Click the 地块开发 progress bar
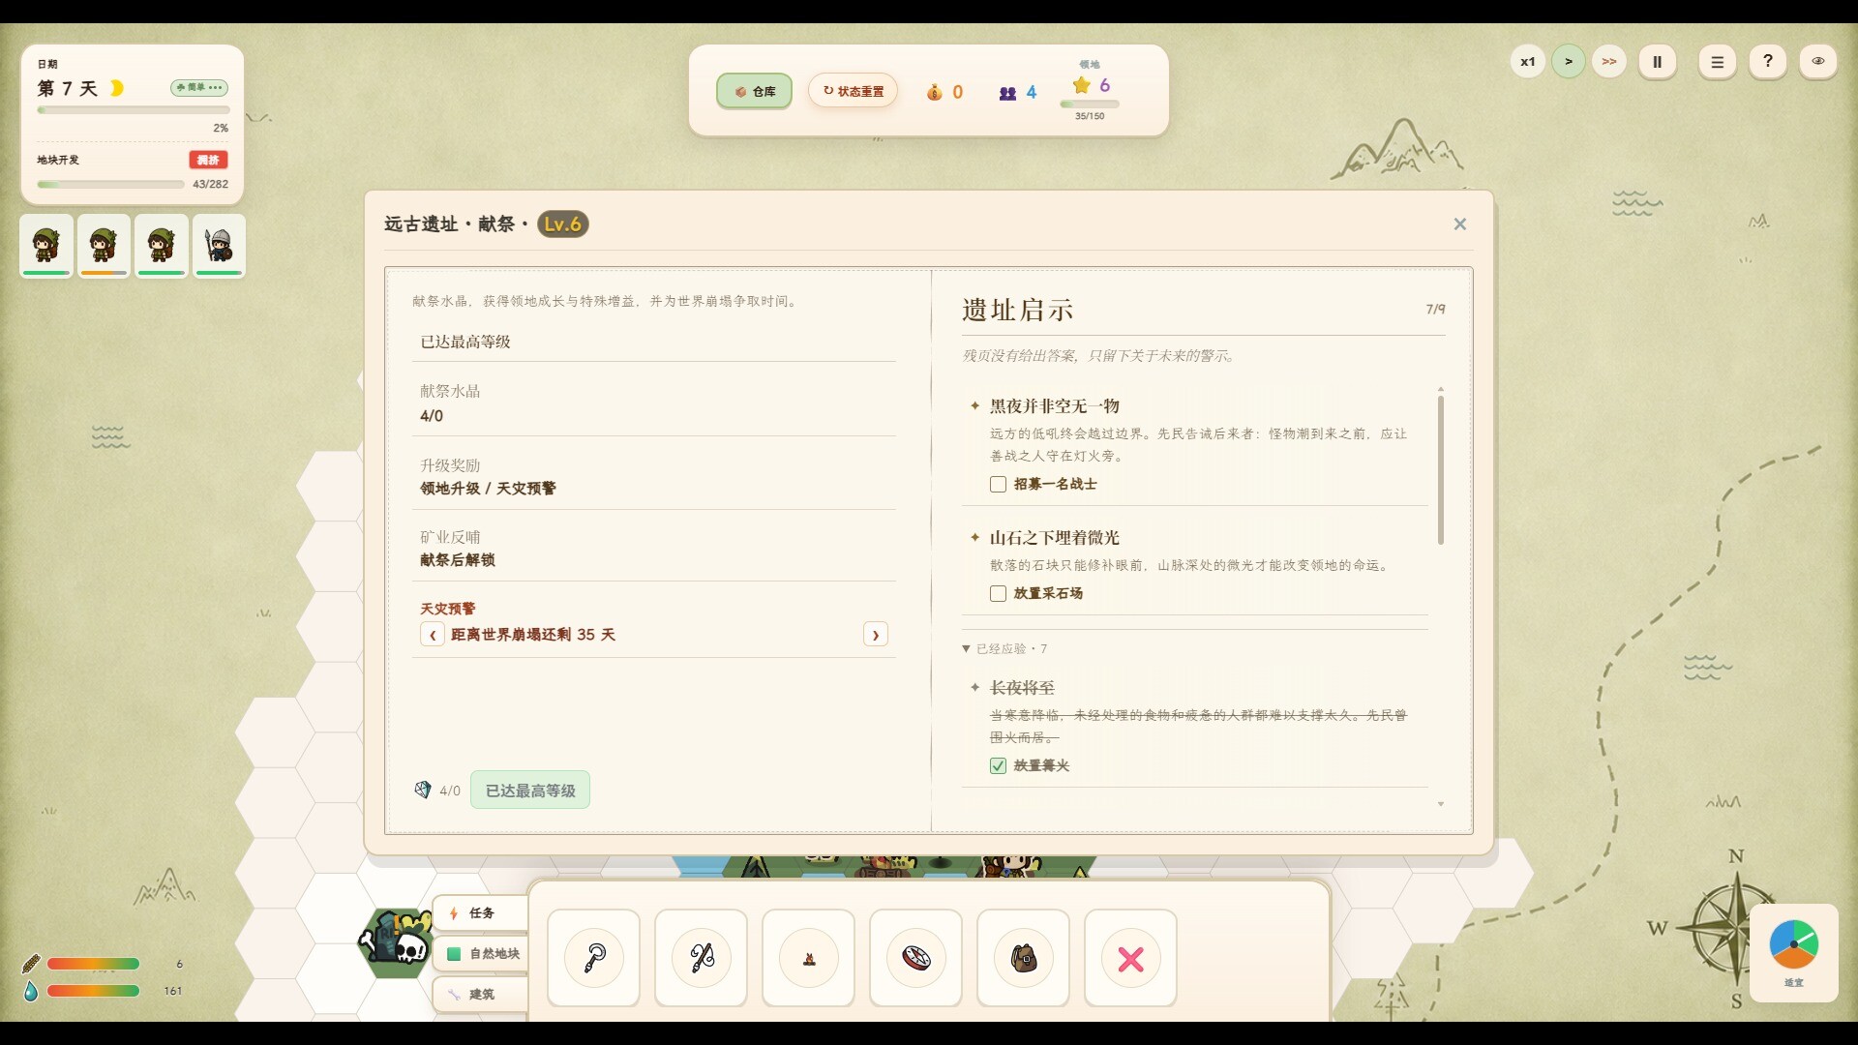 [110, 184]
